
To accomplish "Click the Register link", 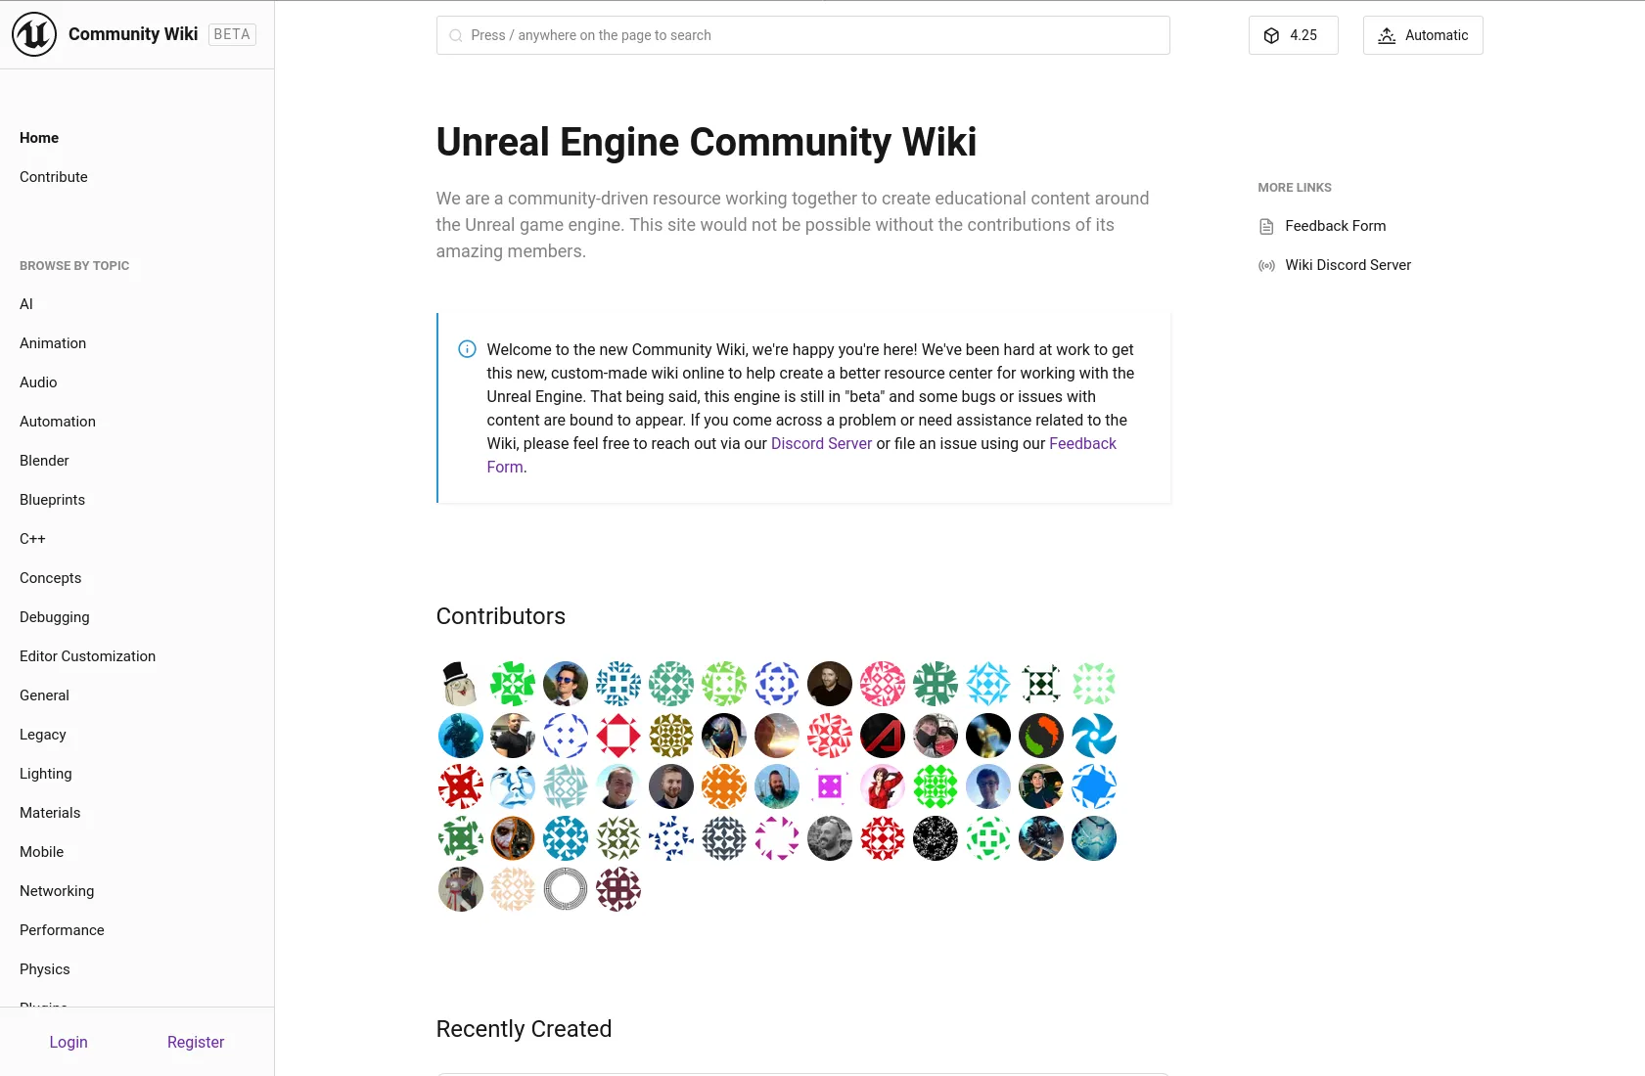I will coord(196,1042).
